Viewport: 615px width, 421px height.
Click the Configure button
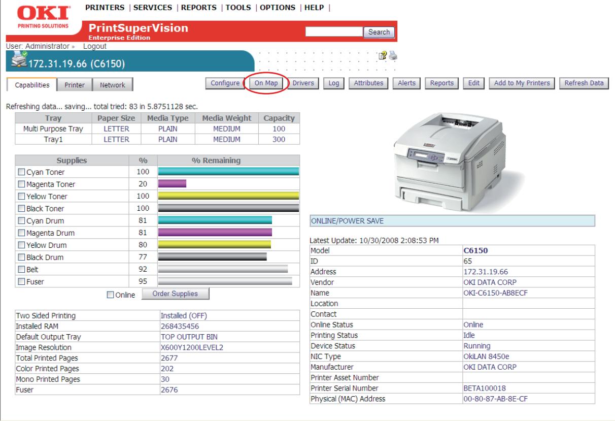tap(225, 83)
